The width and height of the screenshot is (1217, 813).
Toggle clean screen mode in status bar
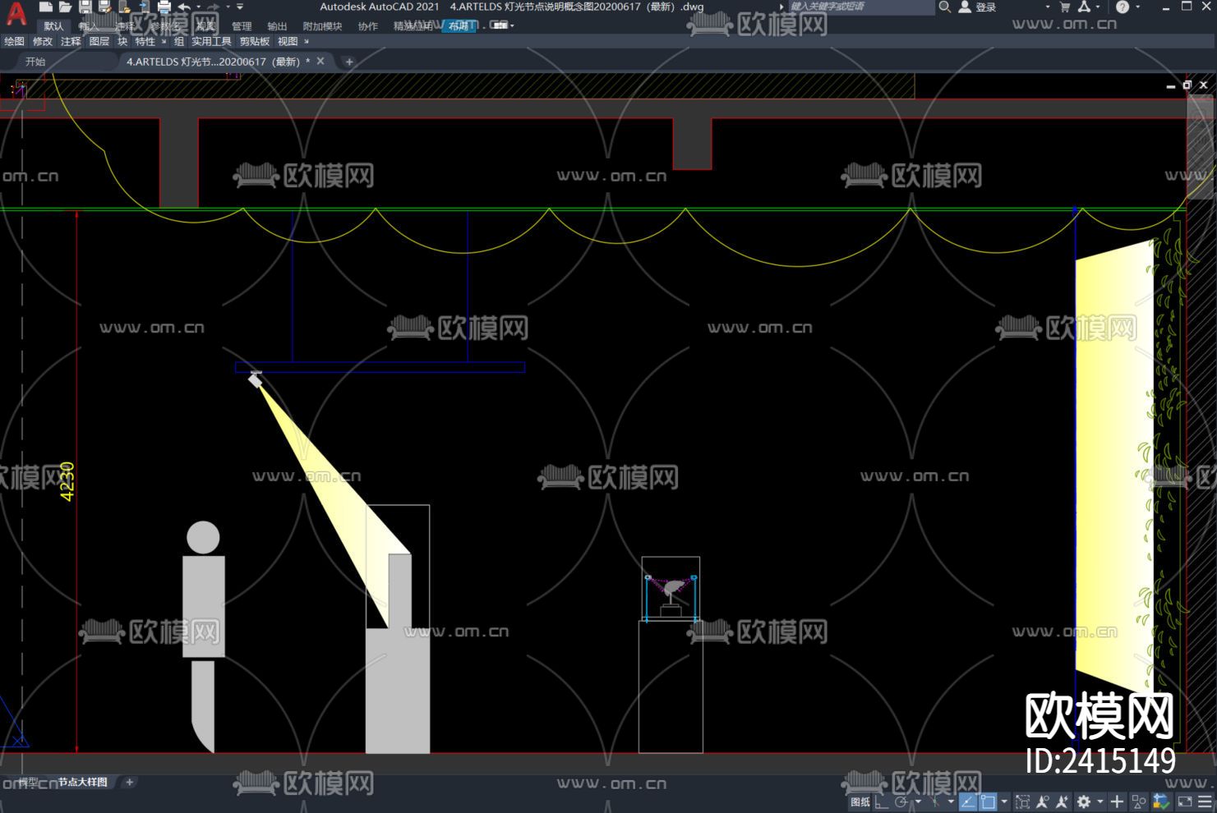coord(1184,802)
